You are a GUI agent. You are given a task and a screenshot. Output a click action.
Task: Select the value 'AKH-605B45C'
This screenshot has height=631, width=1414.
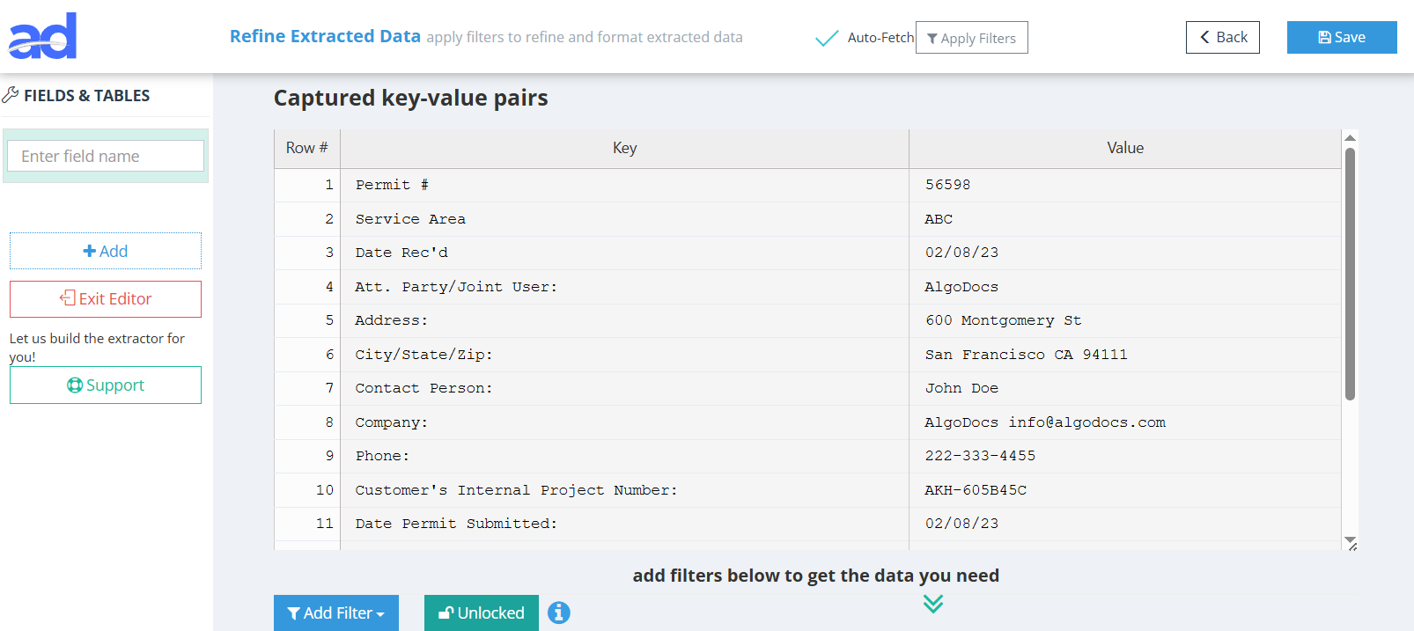(1125, 490)
